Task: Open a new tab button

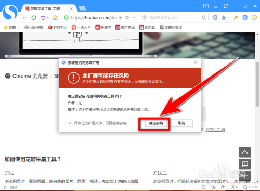Action: 82,8
